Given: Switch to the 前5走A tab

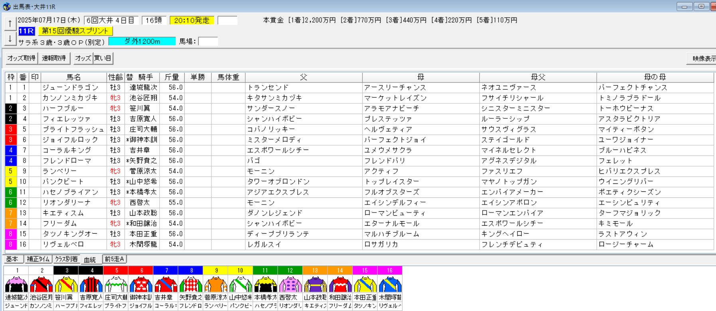Looking at the screenshot, I should pos(114,259).
